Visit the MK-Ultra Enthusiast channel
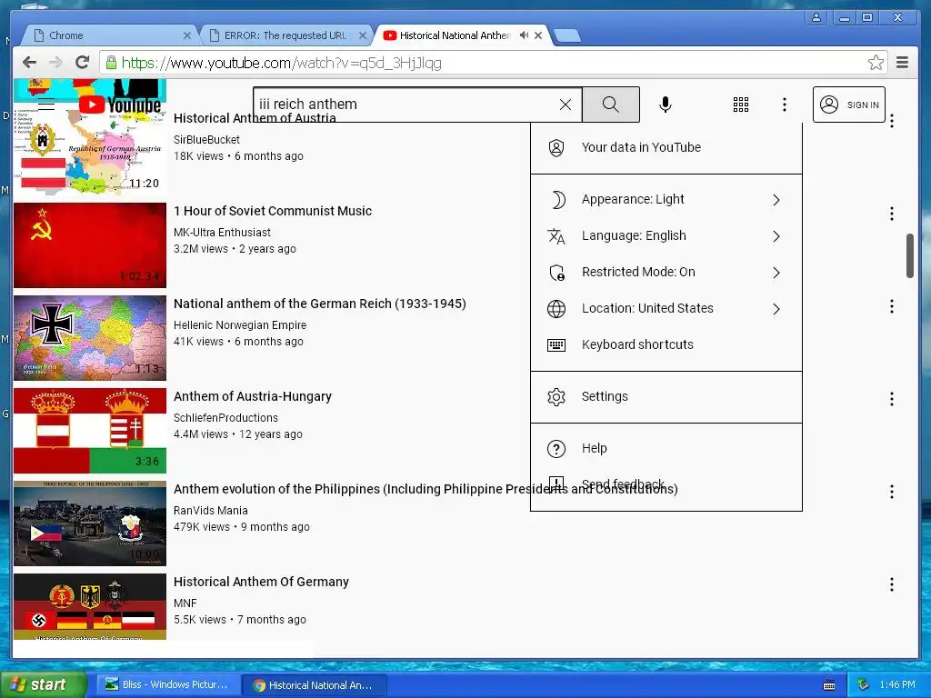The width and height of the screenshot is (931, 698). (222, 232)
